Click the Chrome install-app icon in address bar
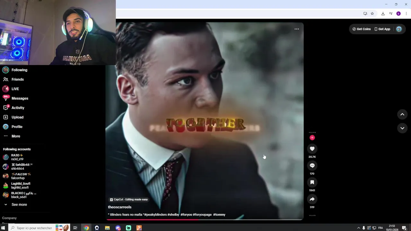This screenshot has width=411, height=231. [x=365, y=13]
